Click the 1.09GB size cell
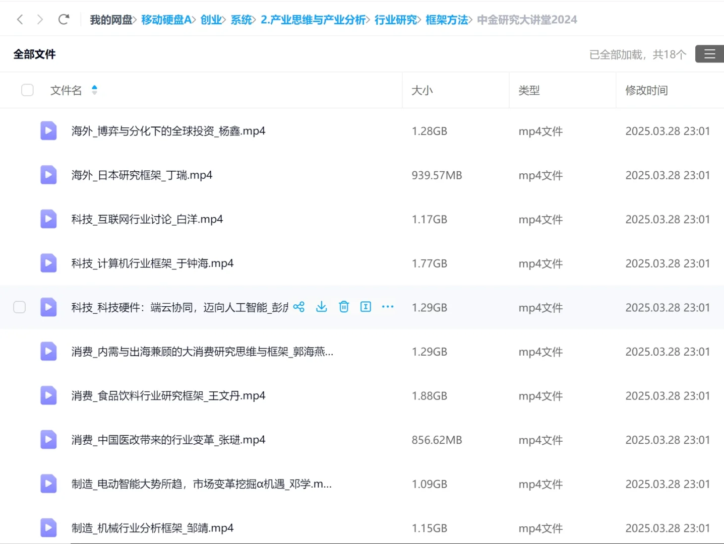Image resolution: width=724 pixels, height=544 pixels. (x=430, y=484)
